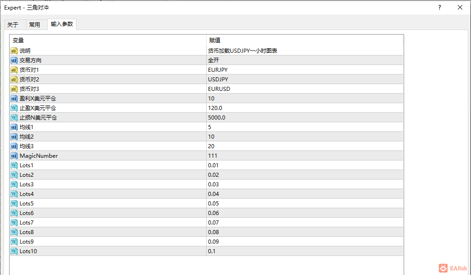Select the Lots5 variable row
471x275 pixels.
[206, 203]
